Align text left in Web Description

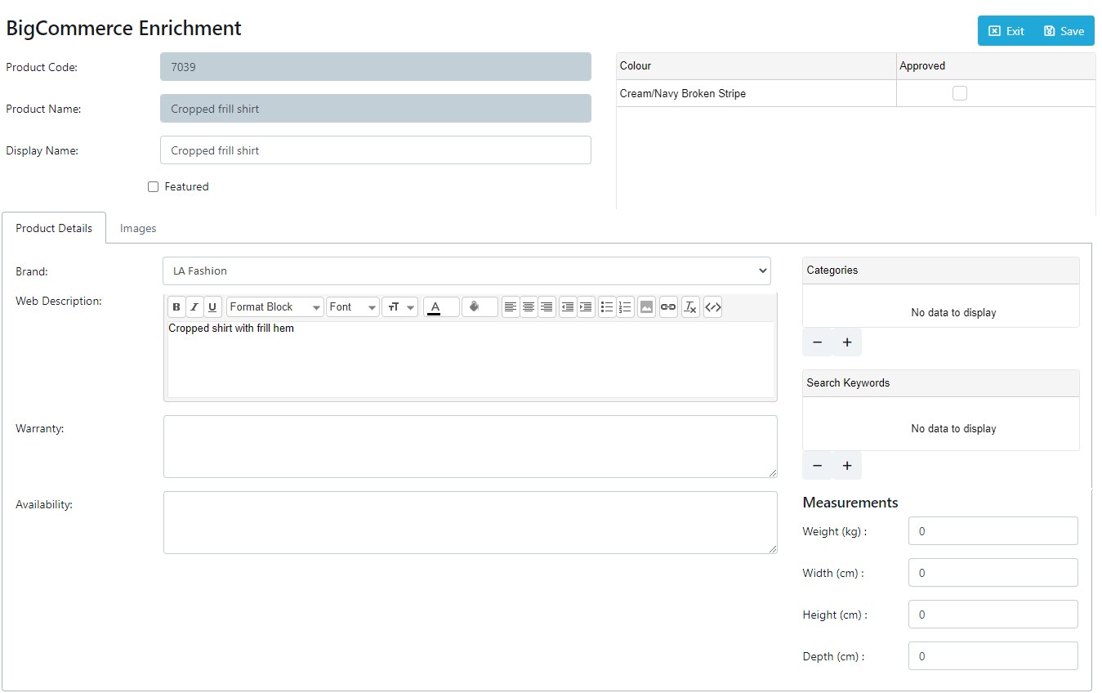click(x=511, y=307)
